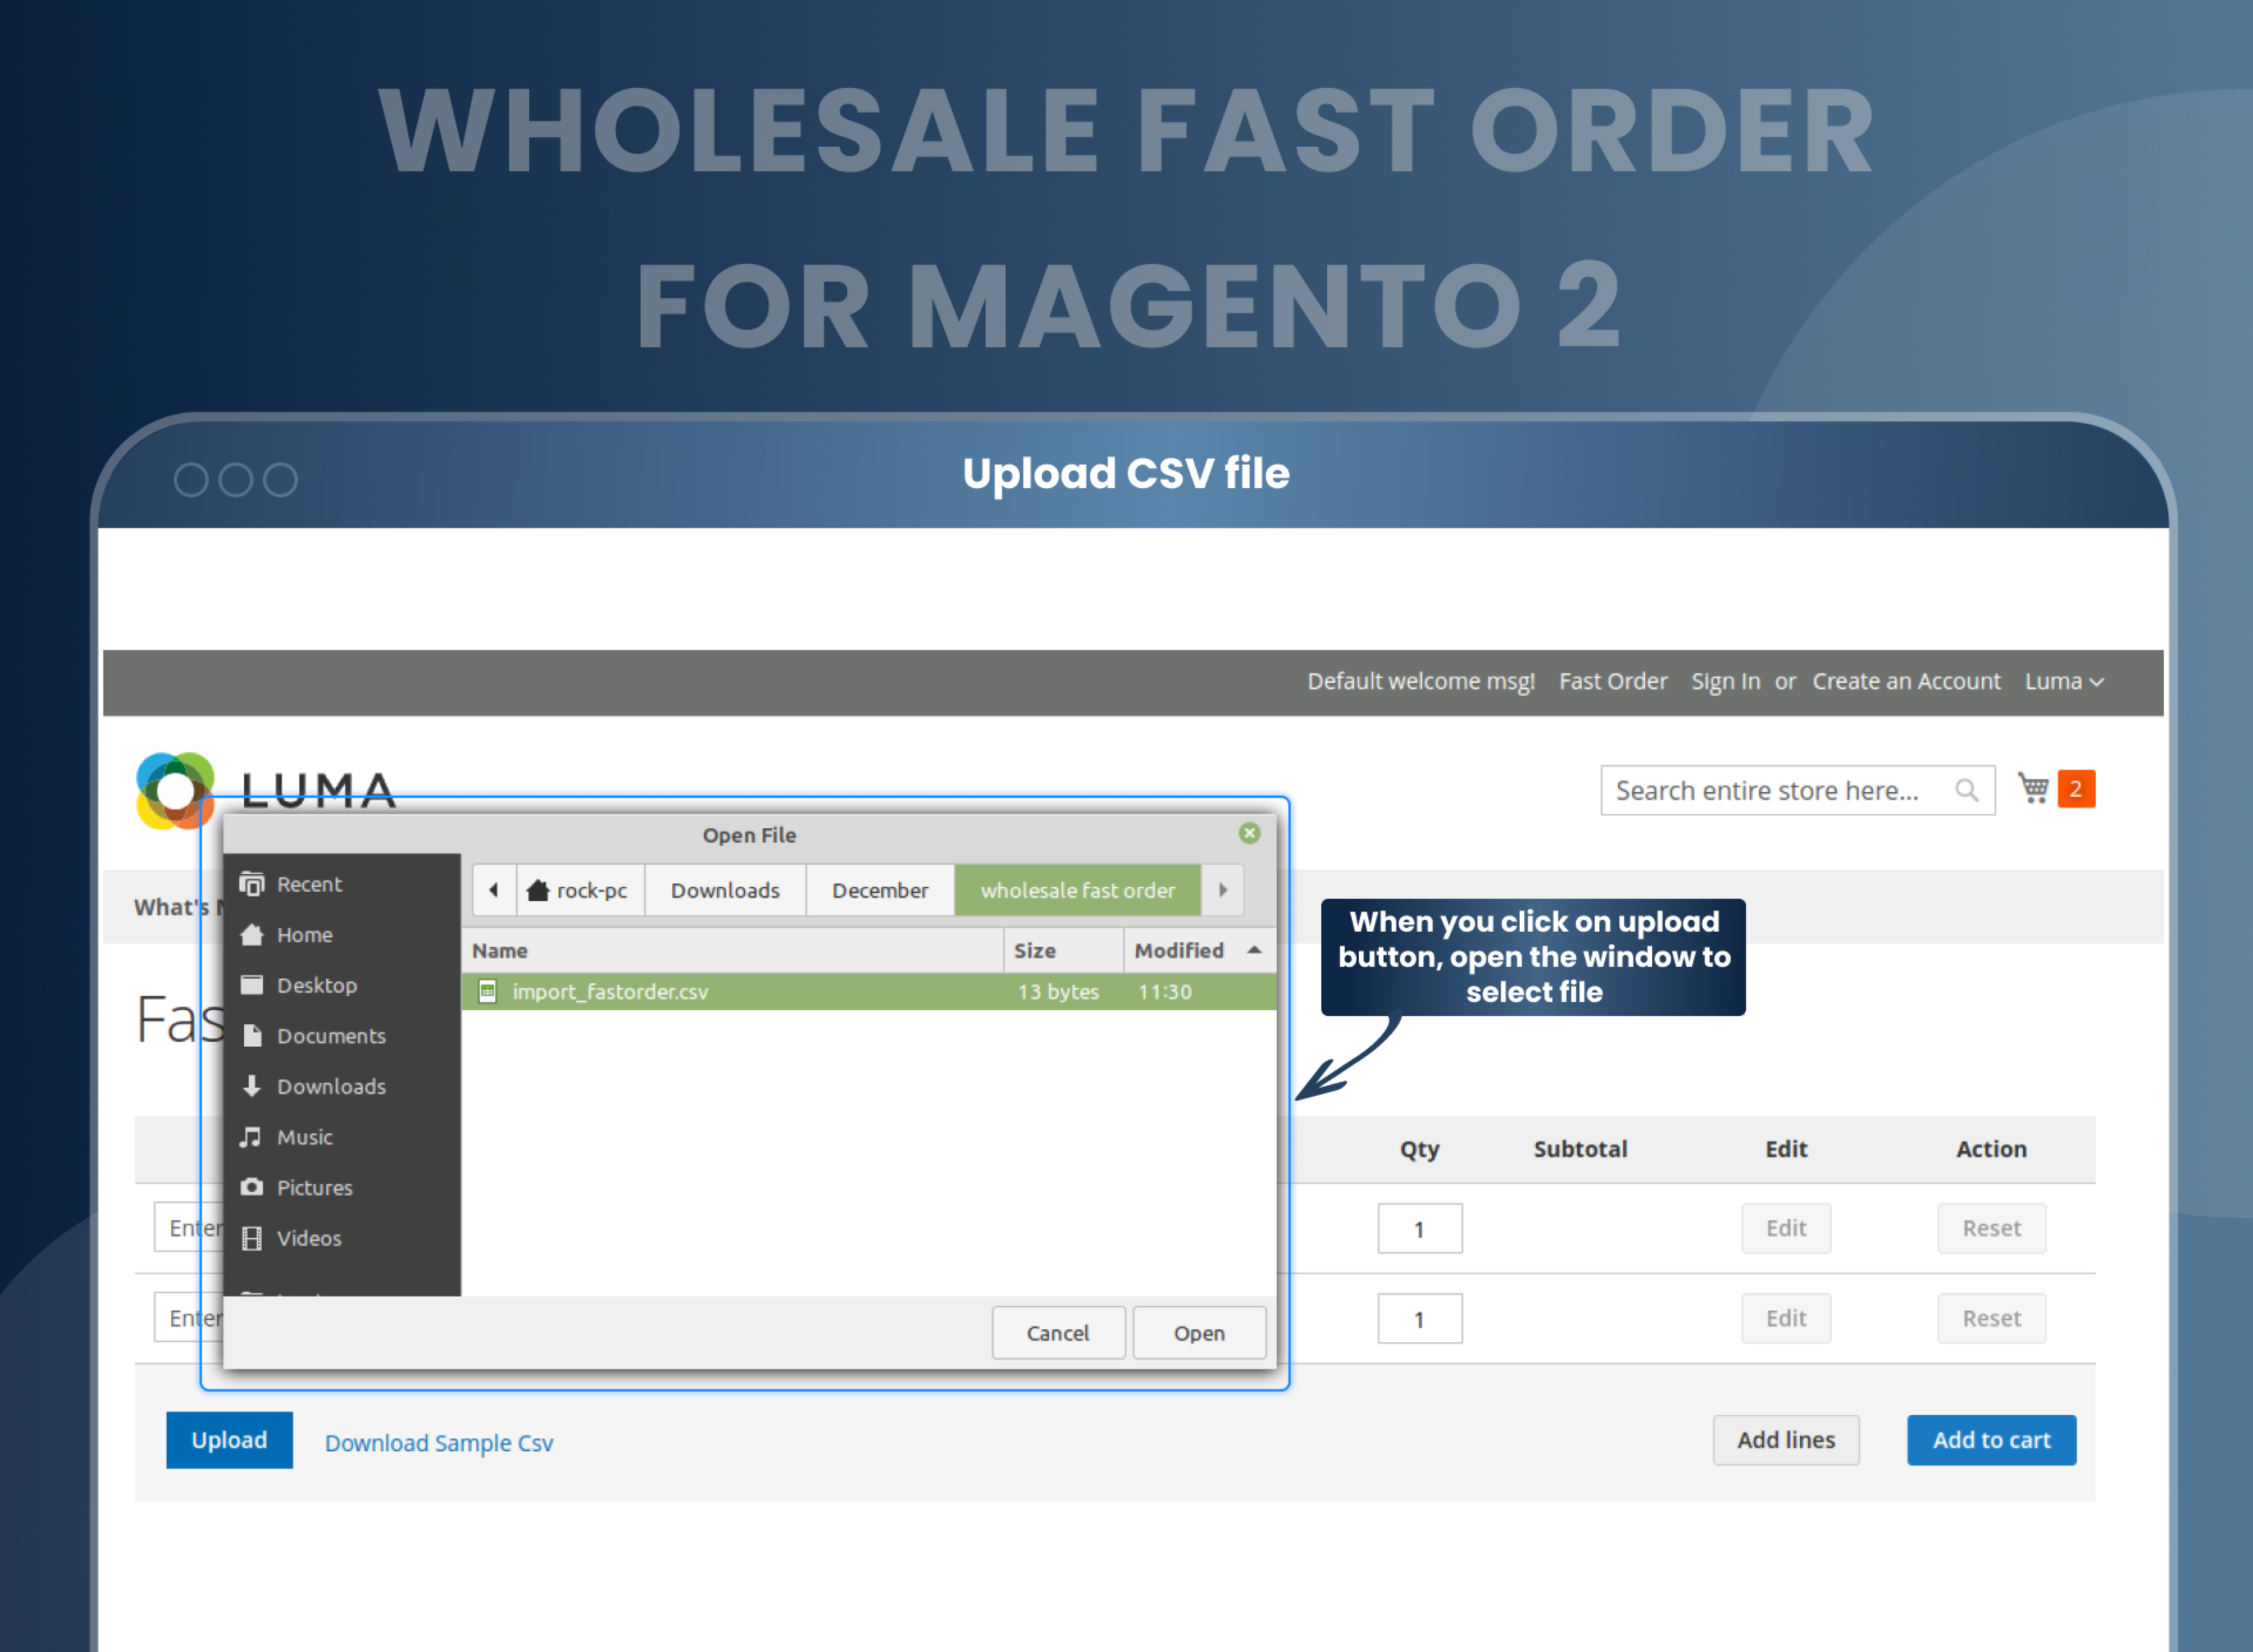Click the search magnifier icon

[x=1967, y=790]
